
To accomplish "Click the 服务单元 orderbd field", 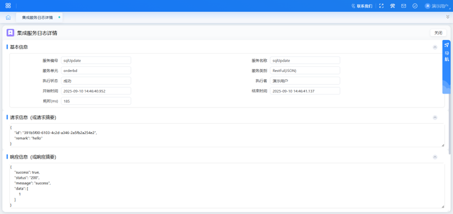I will click(x=96, y=70).
